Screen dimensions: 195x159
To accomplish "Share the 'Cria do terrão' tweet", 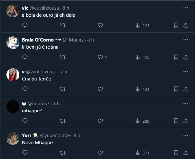I will 186,89.
